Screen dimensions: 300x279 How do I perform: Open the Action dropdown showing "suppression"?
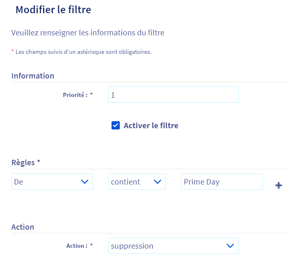[173, 246]
